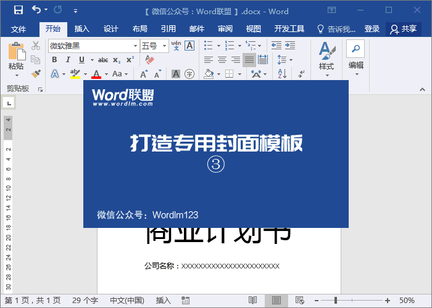Toggle Bold formatting
Screen dimensions: 432x308
(x=54, y=60)
